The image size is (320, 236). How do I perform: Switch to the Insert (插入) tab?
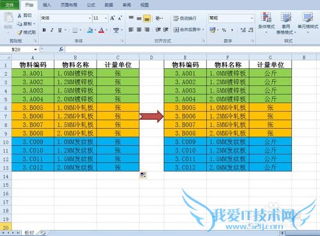pyautogui.click(x=47, y=4)
